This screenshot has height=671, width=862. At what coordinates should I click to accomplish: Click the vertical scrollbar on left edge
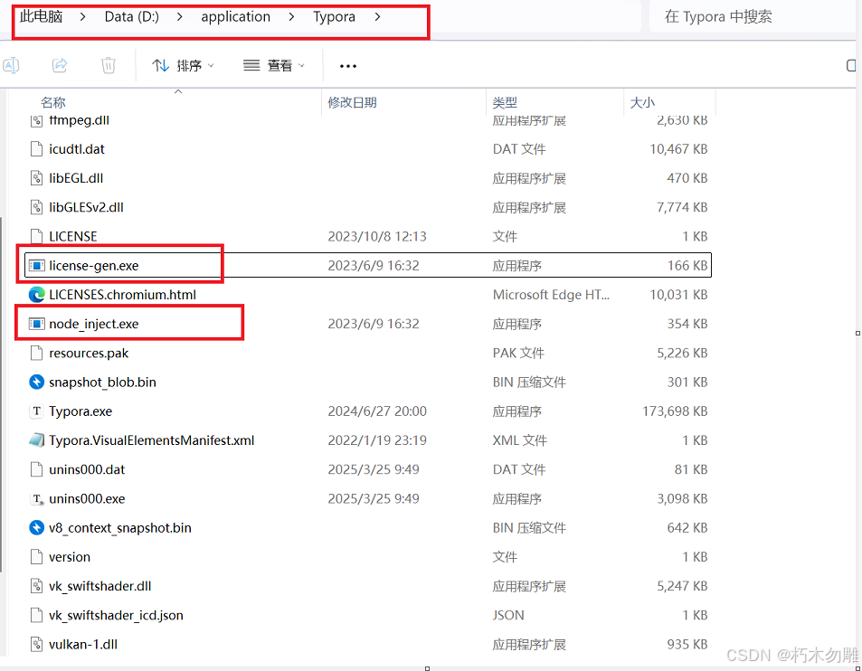(2, 393)
